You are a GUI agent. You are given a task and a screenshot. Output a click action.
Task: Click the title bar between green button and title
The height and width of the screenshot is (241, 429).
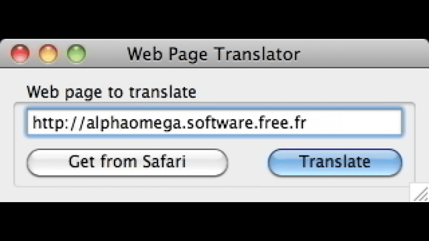[x=106, y=54]
